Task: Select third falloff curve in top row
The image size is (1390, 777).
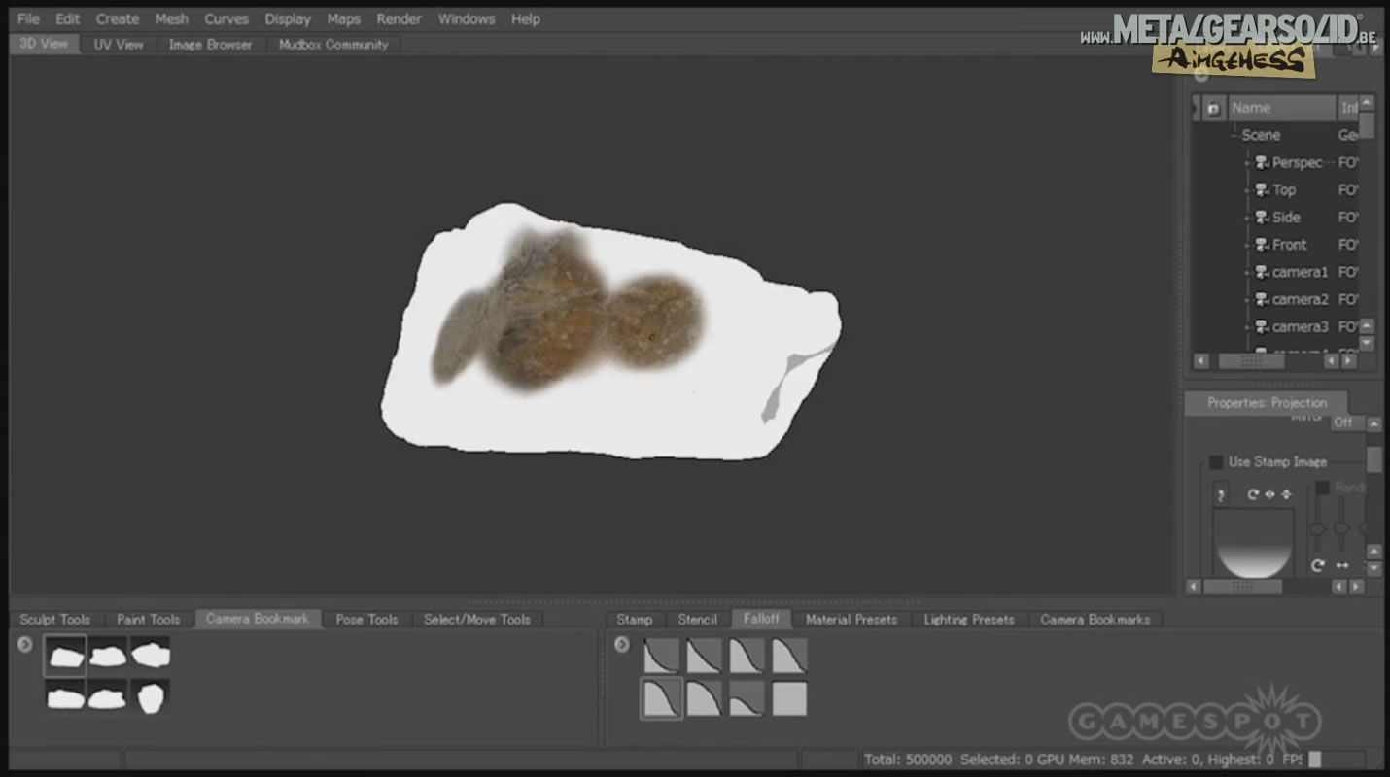Action: coord(747,656)
